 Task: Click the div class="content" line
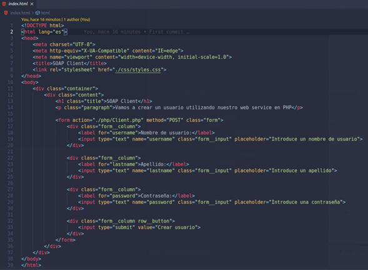(74, 95)
